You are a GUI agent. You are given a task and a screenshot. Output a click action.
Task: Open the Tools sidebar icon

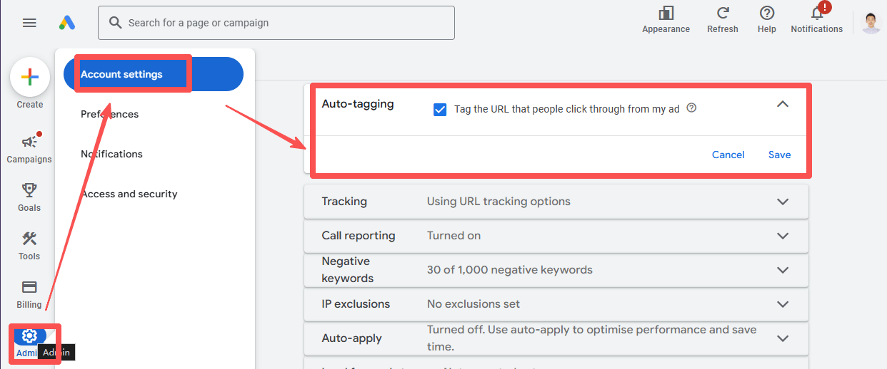29,239
